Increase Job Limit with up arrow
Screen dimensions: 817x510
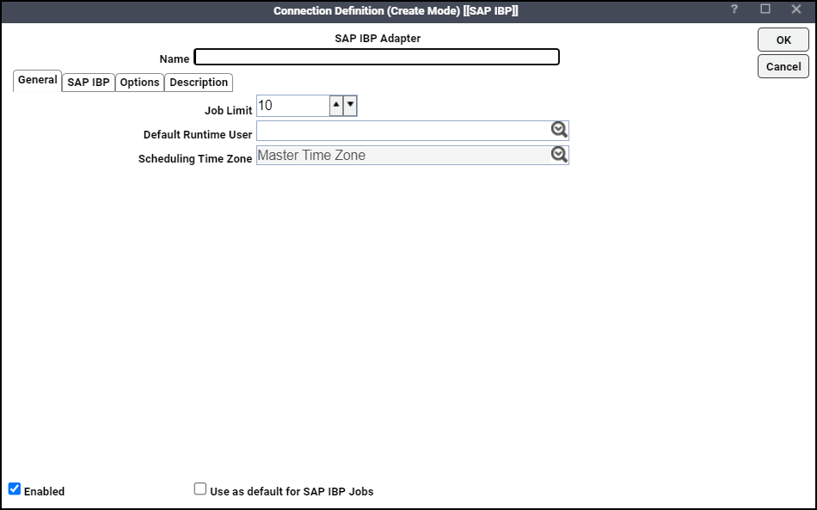[336, 105]
